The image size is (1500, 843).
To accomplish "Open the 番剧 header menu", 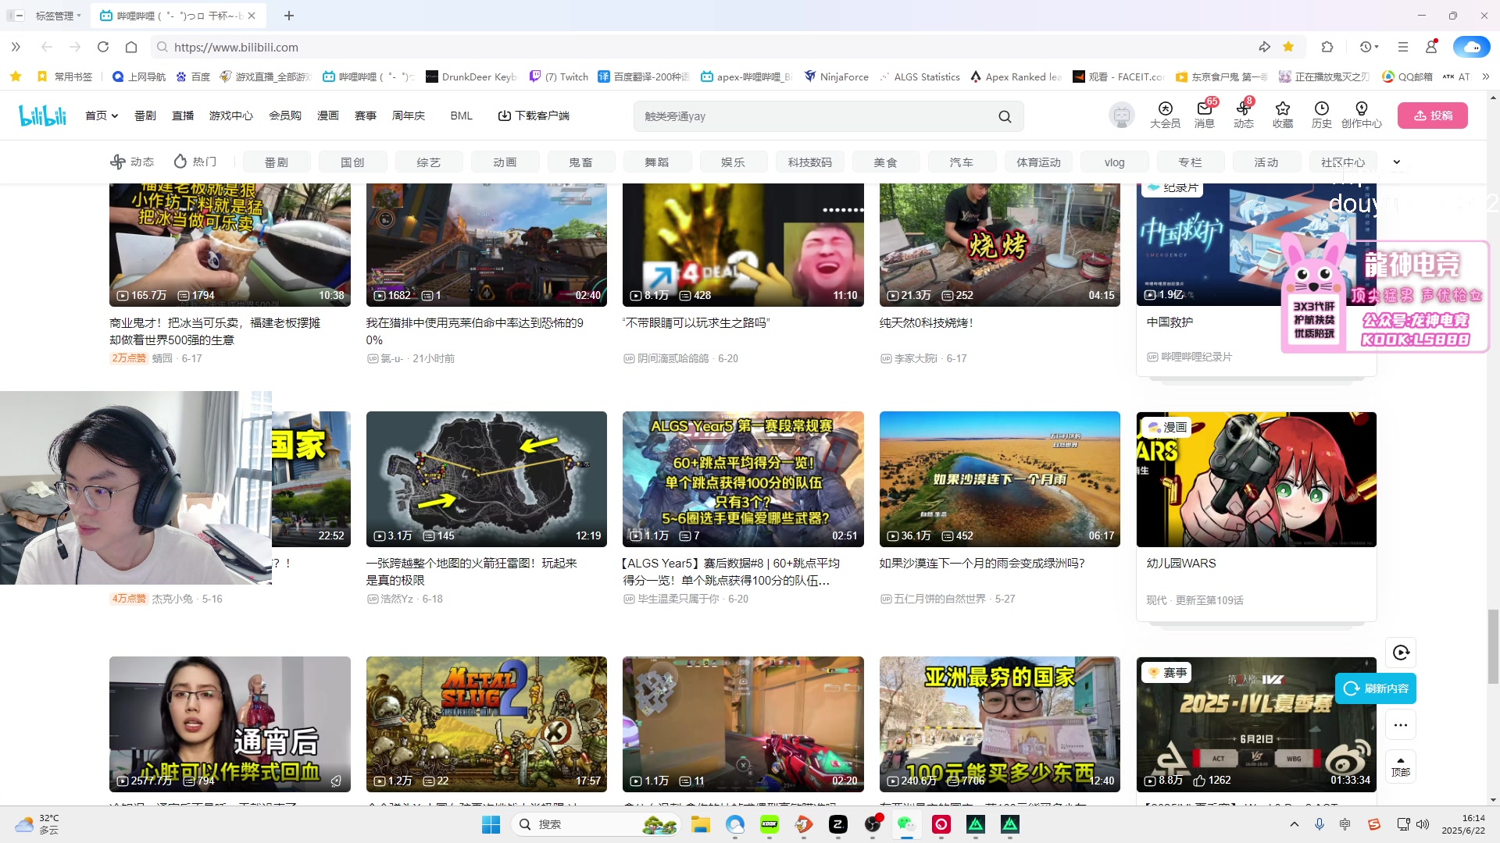I will 145,116.
